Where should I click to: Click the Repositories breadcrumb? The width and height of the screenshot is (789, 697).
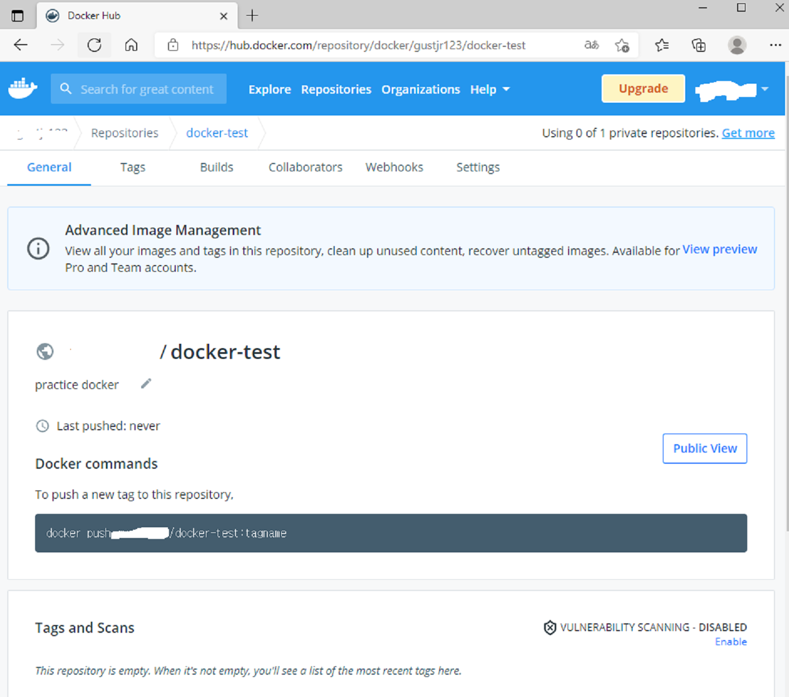click(x=124, y=133)
